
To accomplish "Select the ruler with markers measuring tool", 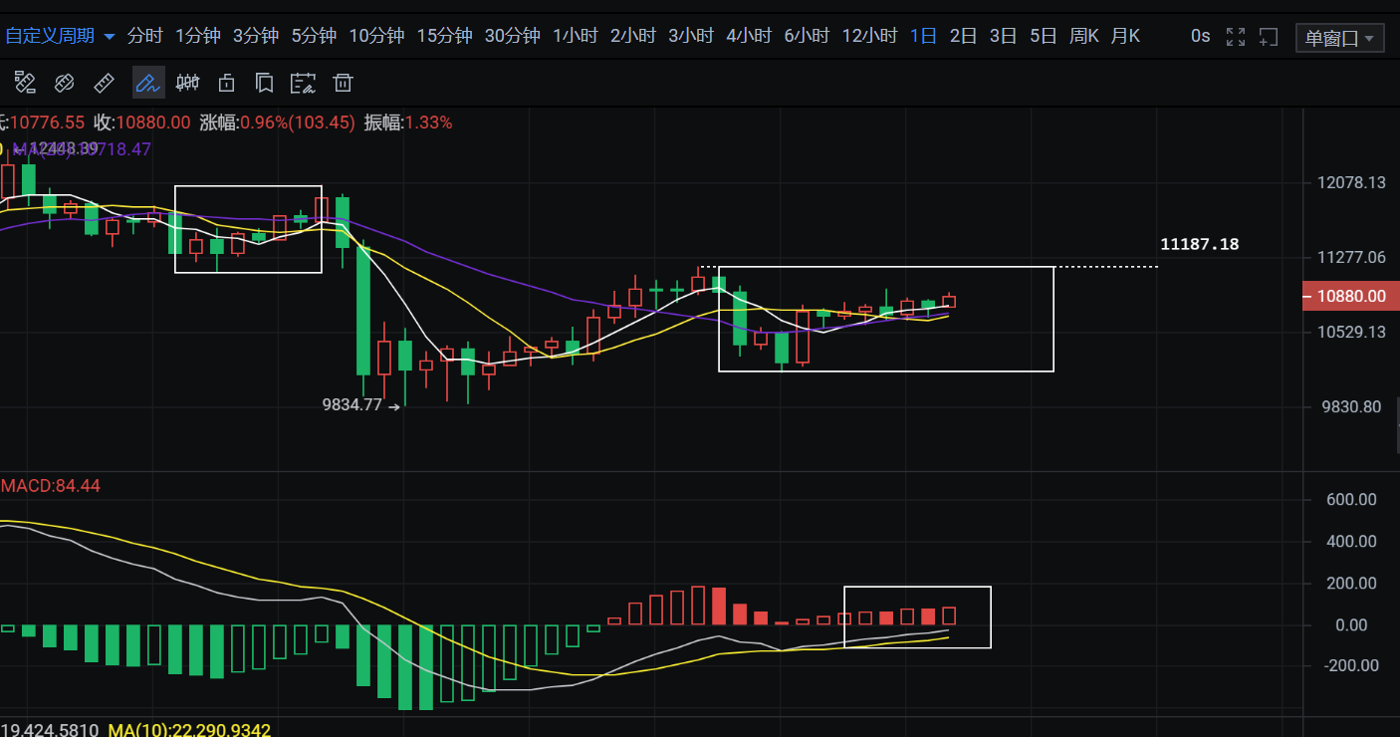I will click(25, 83).
